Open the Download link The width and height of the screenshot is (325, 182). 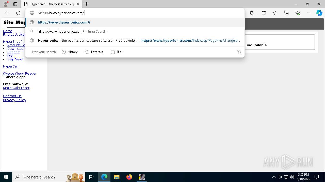[15, 49]
